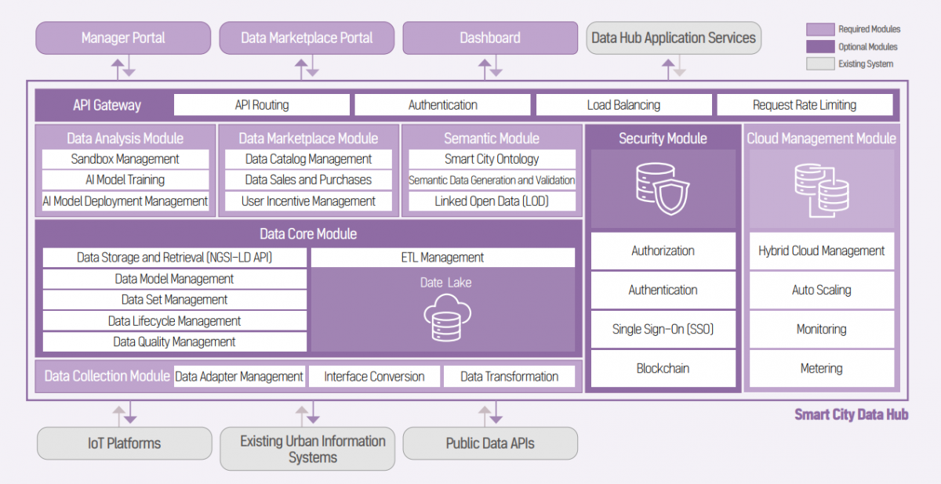Viewport: 941px width, 484px height.
Task: Switch to the Data Marketplace Portal tab
Action: (x=307, y=37)
